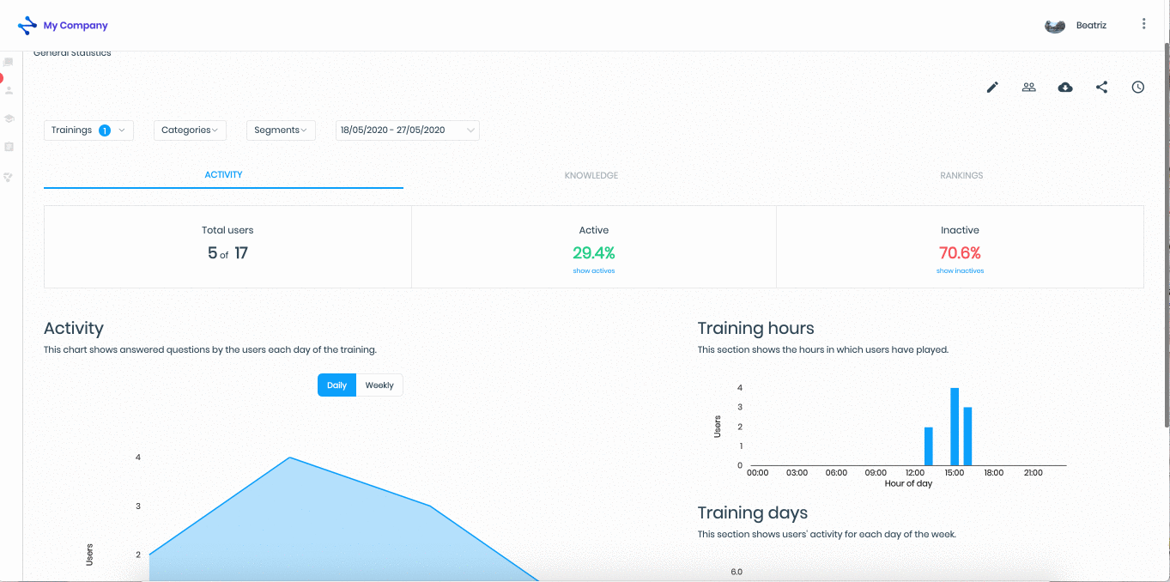1170x582 pixels.
Task: Click the tallest 15:00 training hours bar
Action: [x=955, y=427]
